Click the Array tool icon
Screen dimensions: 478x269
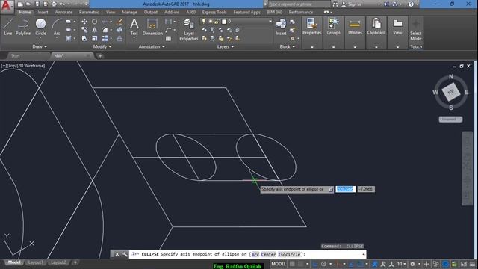(x=105, y=38)
